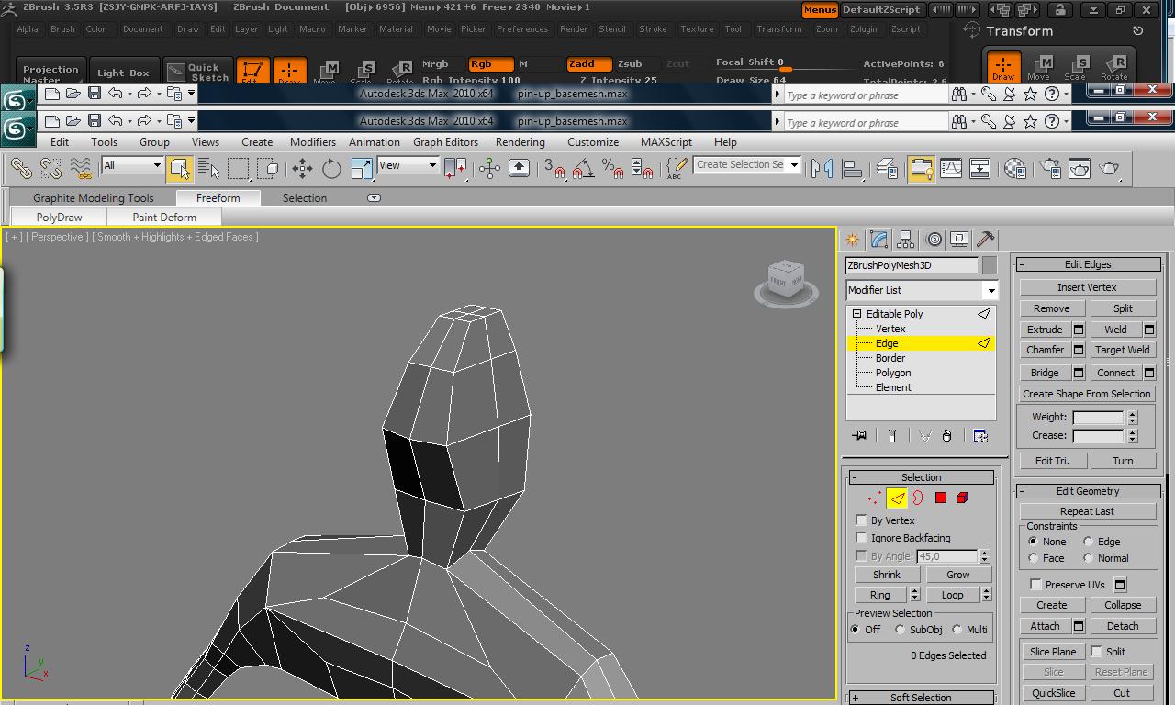Open the Material Editor icon
The image size is (1175, 705).
[x=1014, y=168]
